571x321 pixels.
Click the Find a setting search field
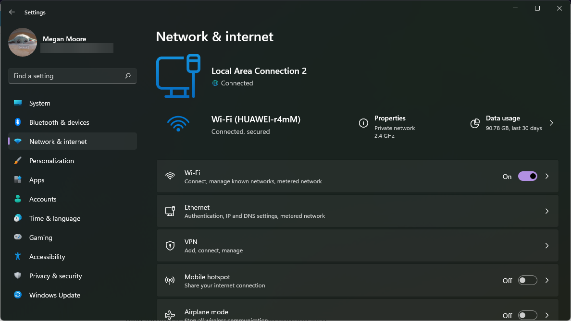click(x=72, y=76)
